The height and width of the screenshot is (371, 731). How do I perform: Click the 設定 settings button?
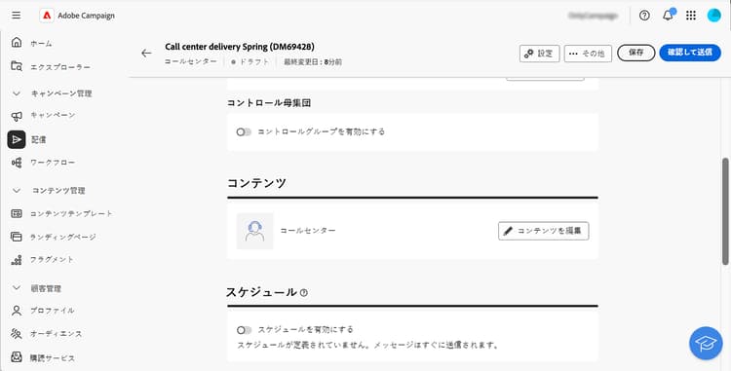539,54
